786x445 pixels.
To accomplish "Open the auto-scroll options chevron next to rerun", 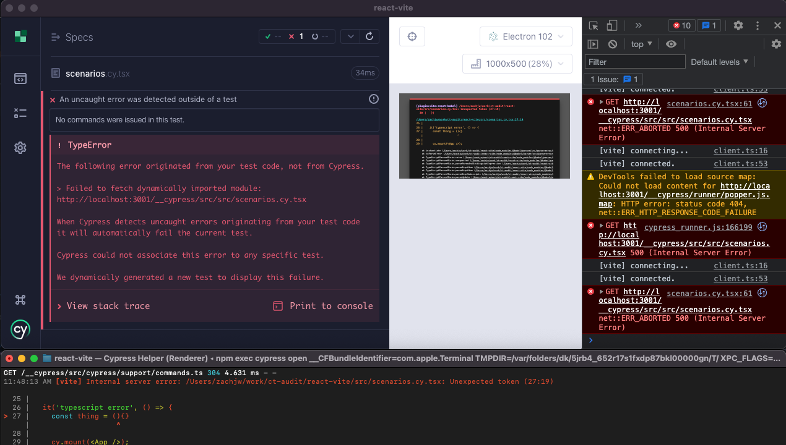I will [350, 36].
